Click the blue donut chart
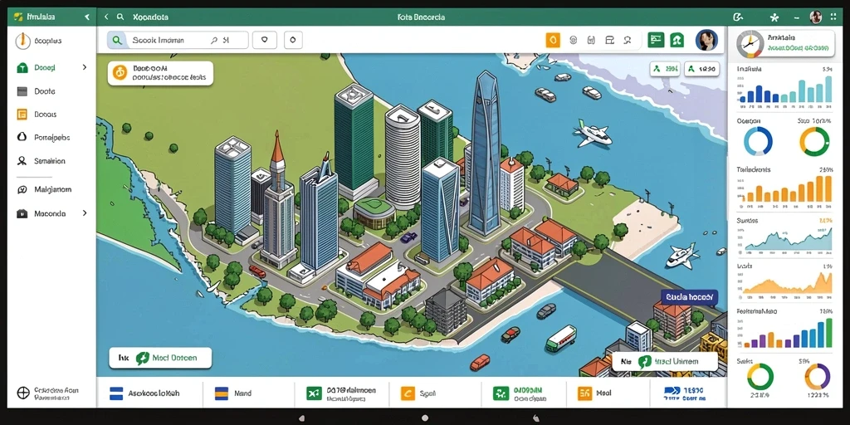 point(758,141)
